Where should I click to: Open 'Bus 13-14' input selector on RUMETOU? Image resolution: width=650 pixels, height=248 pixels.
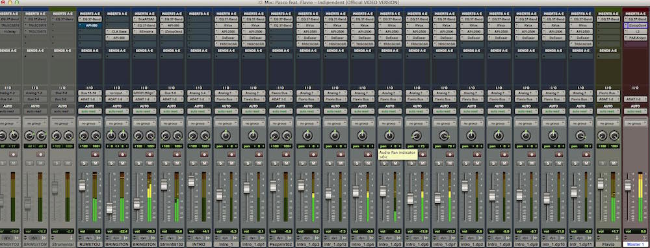point(90,93)
